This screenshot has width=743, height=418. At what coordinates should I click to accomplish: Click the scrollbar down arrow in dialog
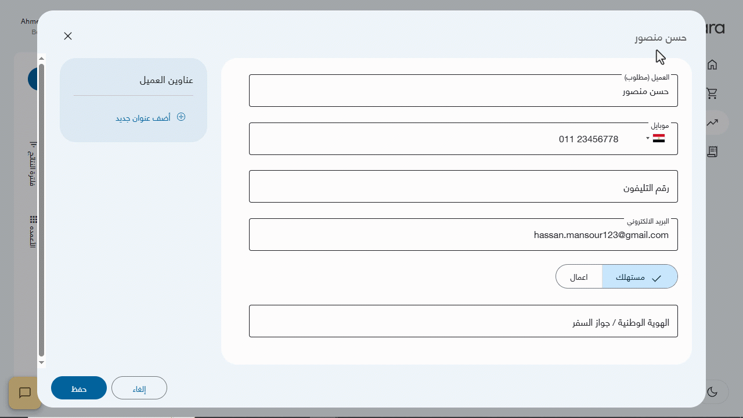coord(41,363)
